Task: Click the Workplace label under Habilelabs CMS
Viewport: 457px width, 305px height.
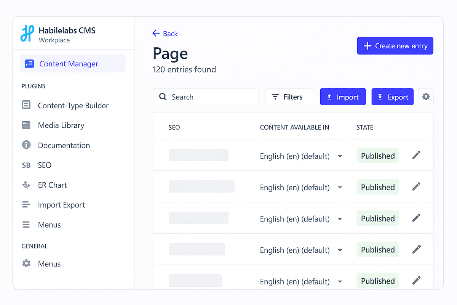Action: tap(54, 40)
